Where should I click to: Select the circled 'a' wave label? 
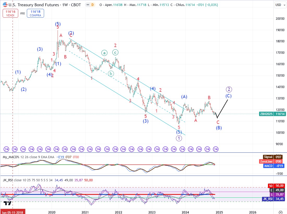click(104, 53)
